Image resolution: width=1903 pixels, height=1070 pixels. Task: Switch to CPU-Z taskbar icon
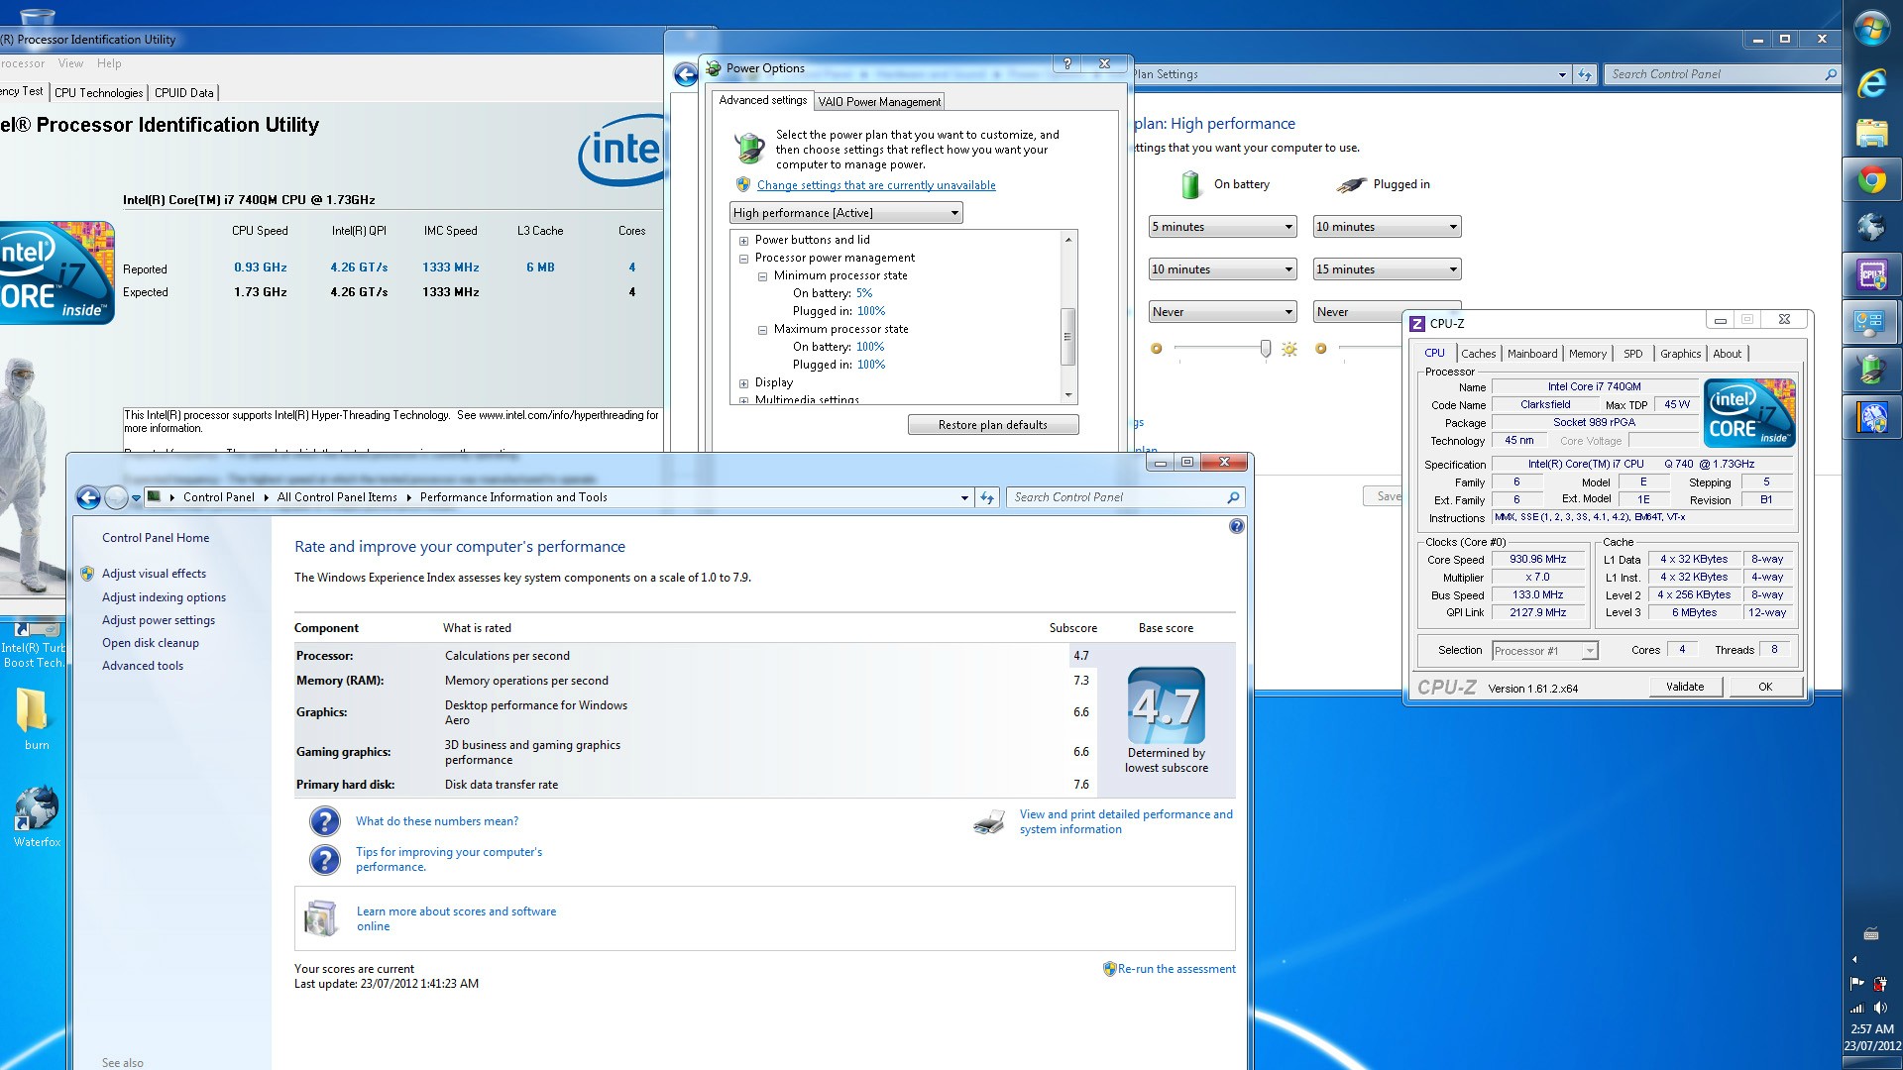click(1872, 274)
